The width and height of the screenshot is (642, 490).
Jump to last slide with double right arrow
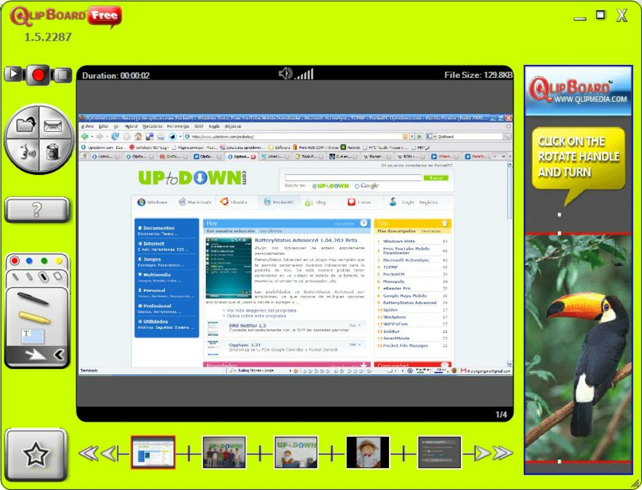(503, 453)
